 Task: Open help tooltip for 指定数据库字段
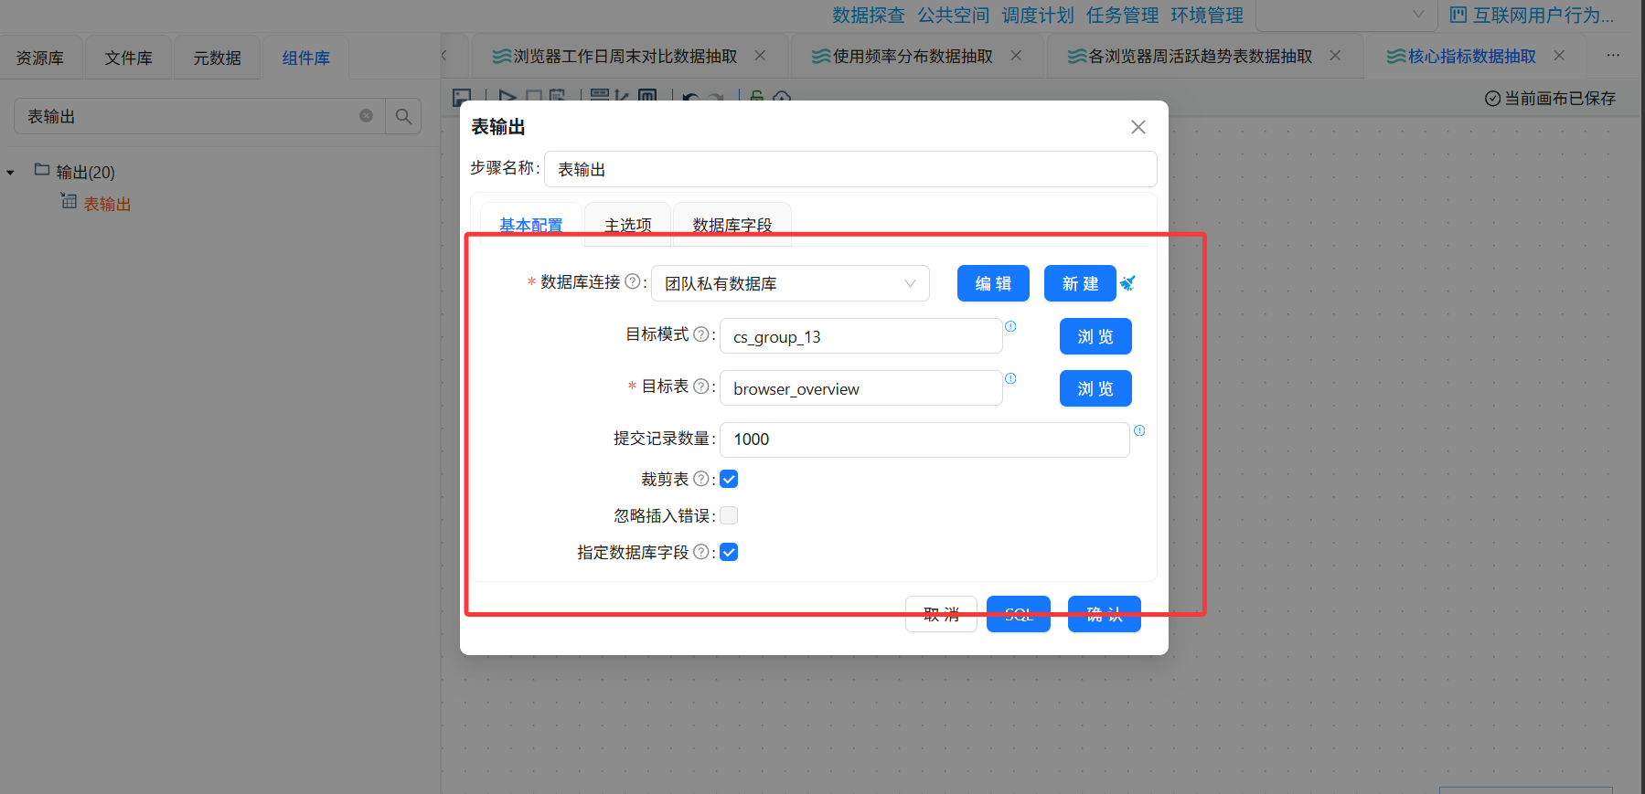pos(700,552)
